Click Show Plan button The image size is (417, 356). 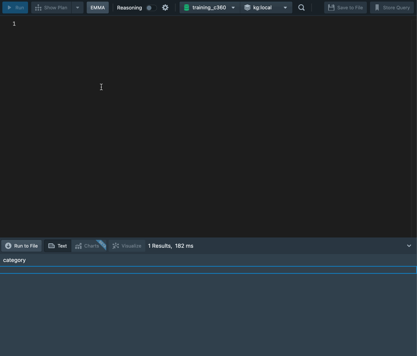click(x=51, y=8)
